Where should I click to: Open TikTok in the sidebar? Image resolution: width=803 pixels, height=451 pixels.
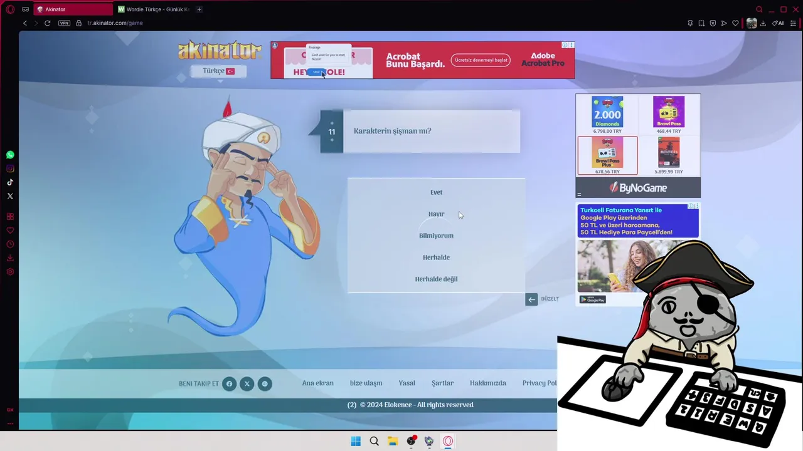pyautogui.click(x=10, y=182)
